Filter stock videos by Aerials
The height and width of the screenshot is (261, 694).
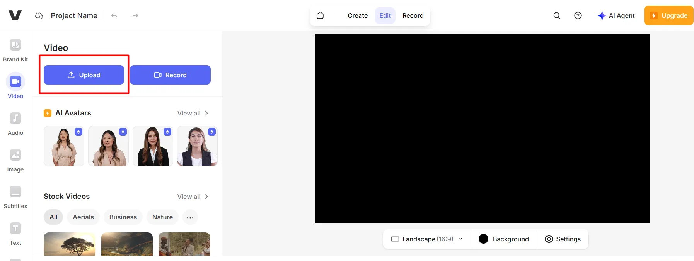[x=83, y=217]
